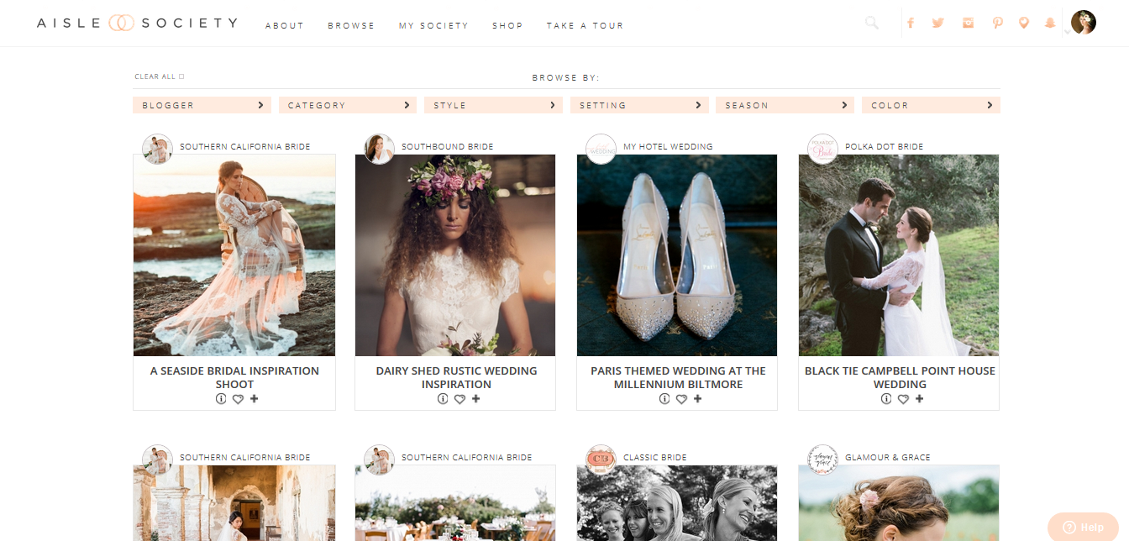Viewport: 1129px width, 541px height.
Task: Open the Snapchat ghost icon
Action: click(1049, 24)
